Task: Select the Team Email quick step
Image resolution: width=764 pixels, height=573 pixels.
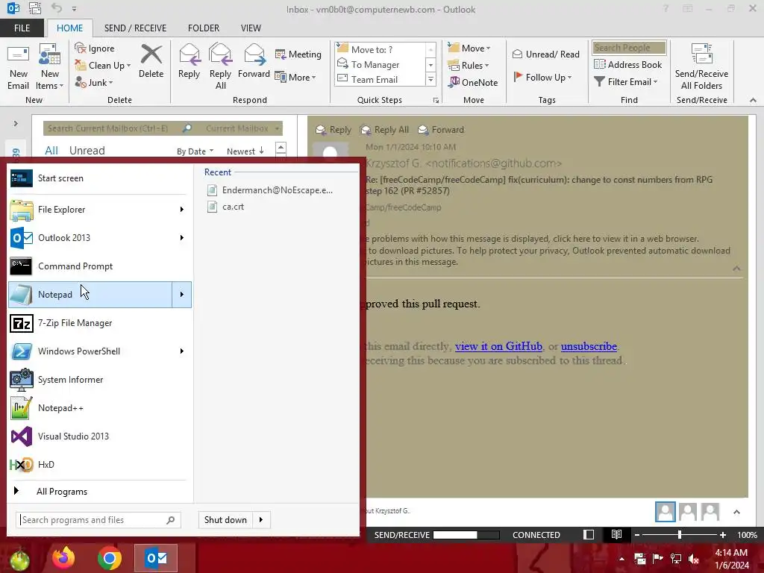Action: 381,79
